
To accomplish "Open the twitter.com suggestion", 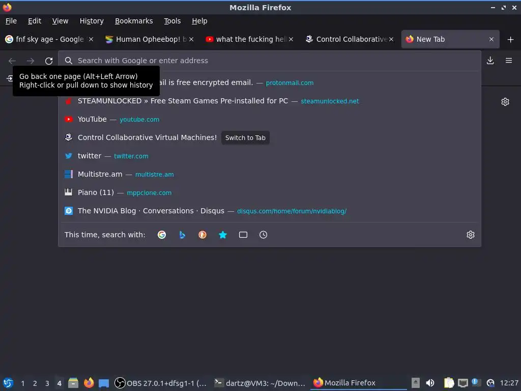I will [270, 156].
